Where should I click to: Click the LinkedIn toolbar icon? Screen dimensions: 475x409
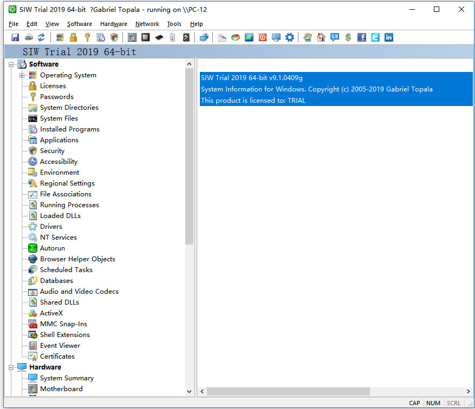coord(389,37)
